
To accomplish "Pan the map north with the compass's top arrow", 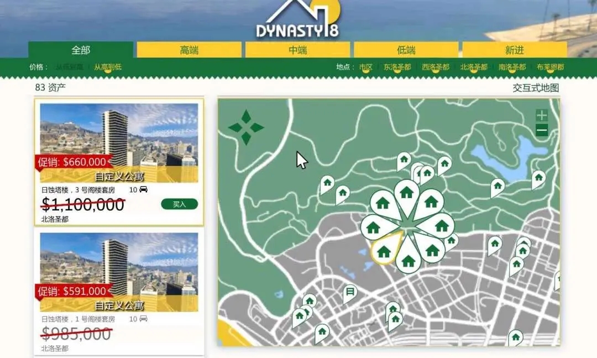I will 246,117.
